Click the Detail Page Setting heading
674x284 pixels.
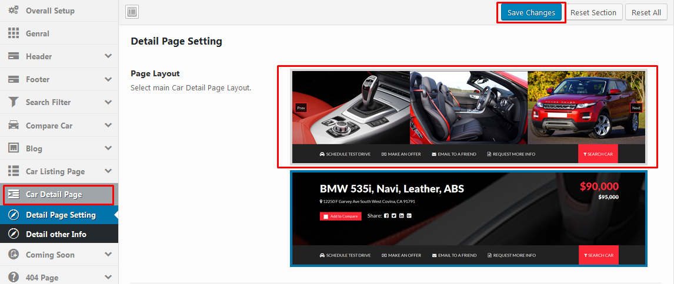176,42
